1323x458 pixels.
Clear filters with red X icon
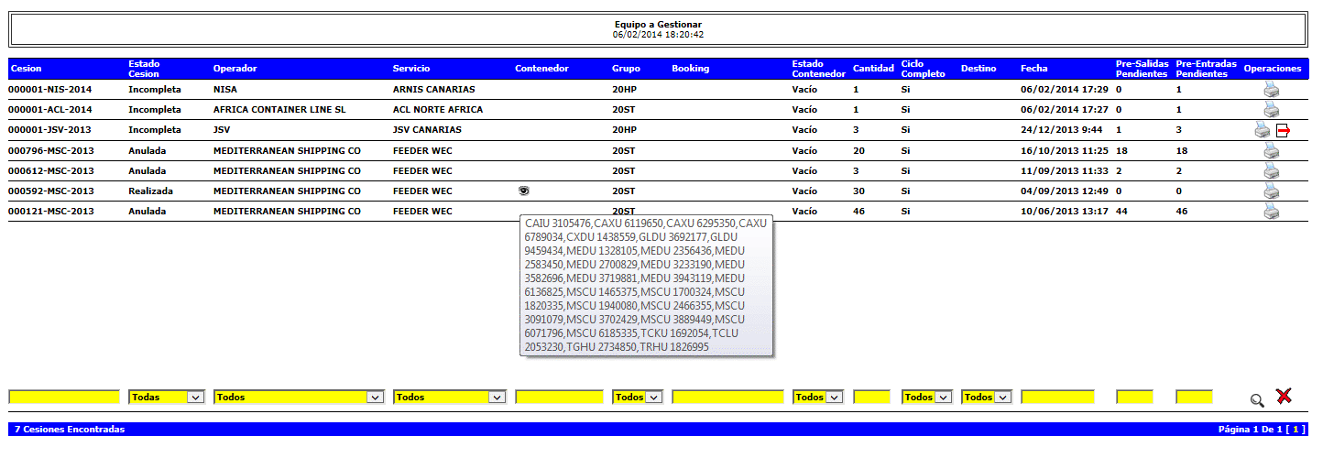(1284, 396)
